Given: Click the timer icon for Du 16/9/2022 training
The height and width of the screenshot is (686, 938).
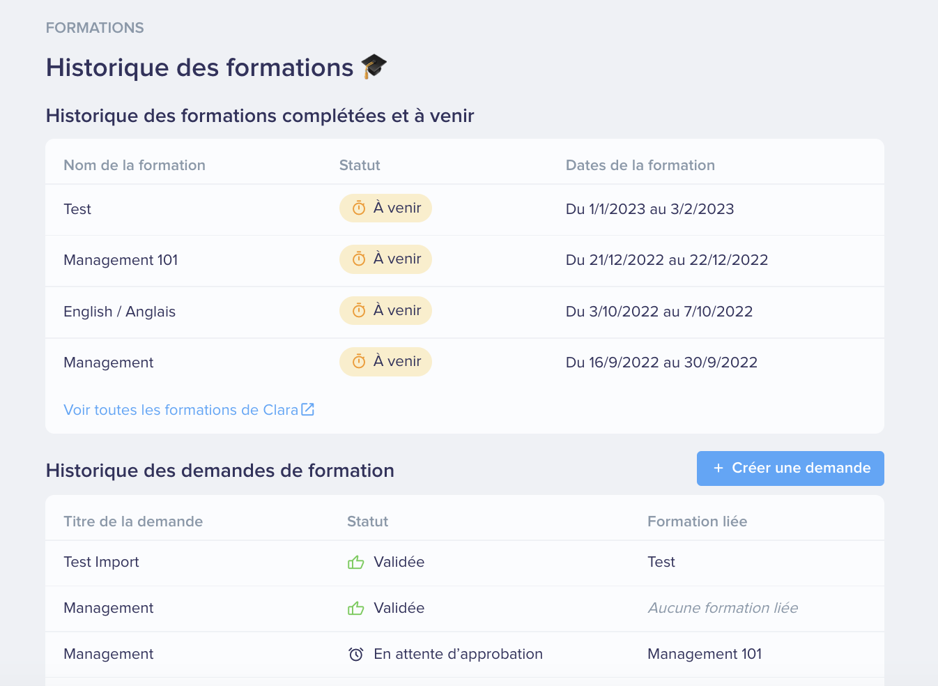Looking at the screenshot, I should tap(359, 361).
